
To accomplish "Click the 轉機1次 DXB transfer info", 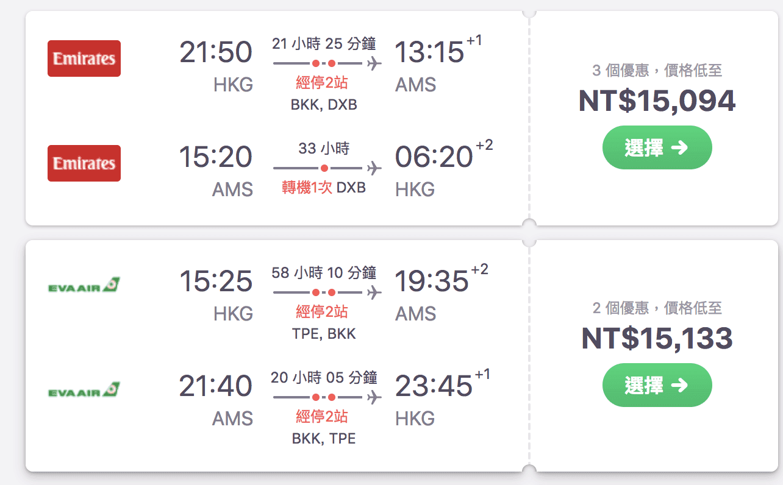I will coord(324,188).
